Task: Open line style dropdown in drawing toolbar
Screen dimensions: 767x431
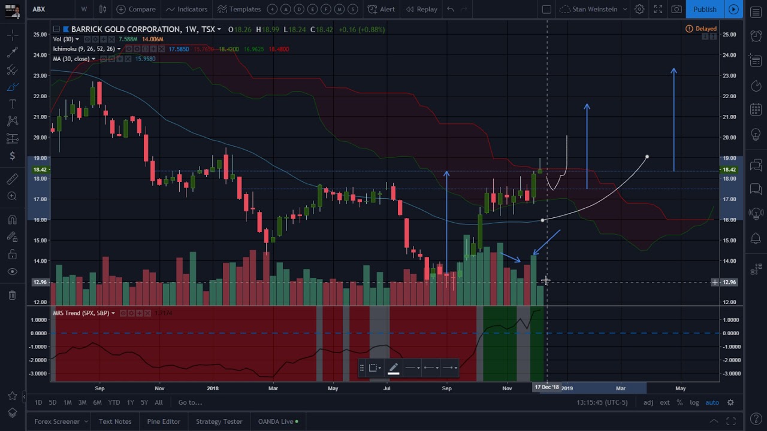Action: [412, 368]
